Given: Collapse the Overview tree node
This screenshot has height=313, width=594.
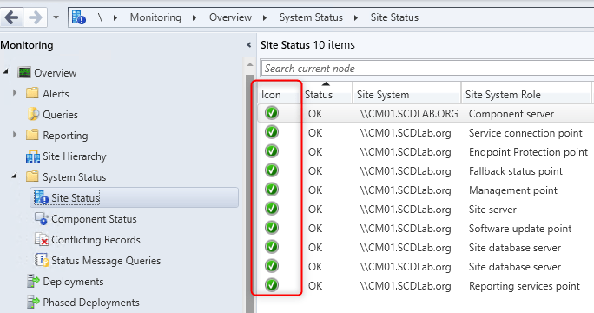Looking at the screenshot, I should [6, 71].
